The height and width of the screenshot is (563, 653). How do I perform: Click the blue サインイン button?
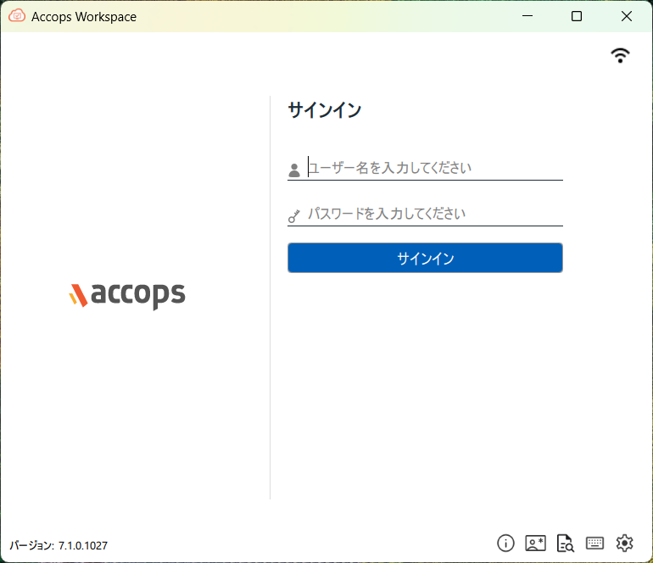425,258
